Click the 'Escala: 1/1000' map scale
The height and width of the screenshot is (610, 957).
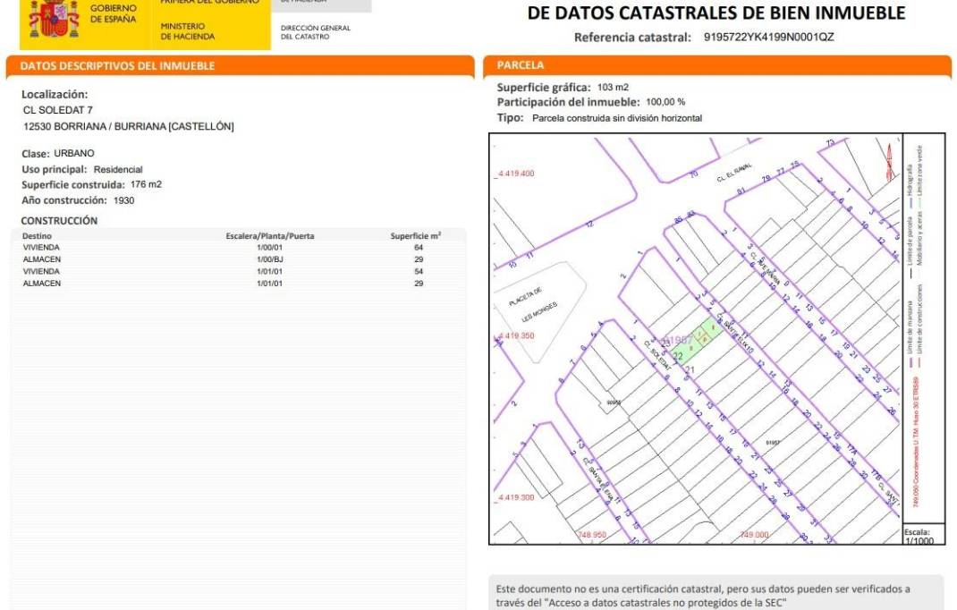click(x=919, y=536)
